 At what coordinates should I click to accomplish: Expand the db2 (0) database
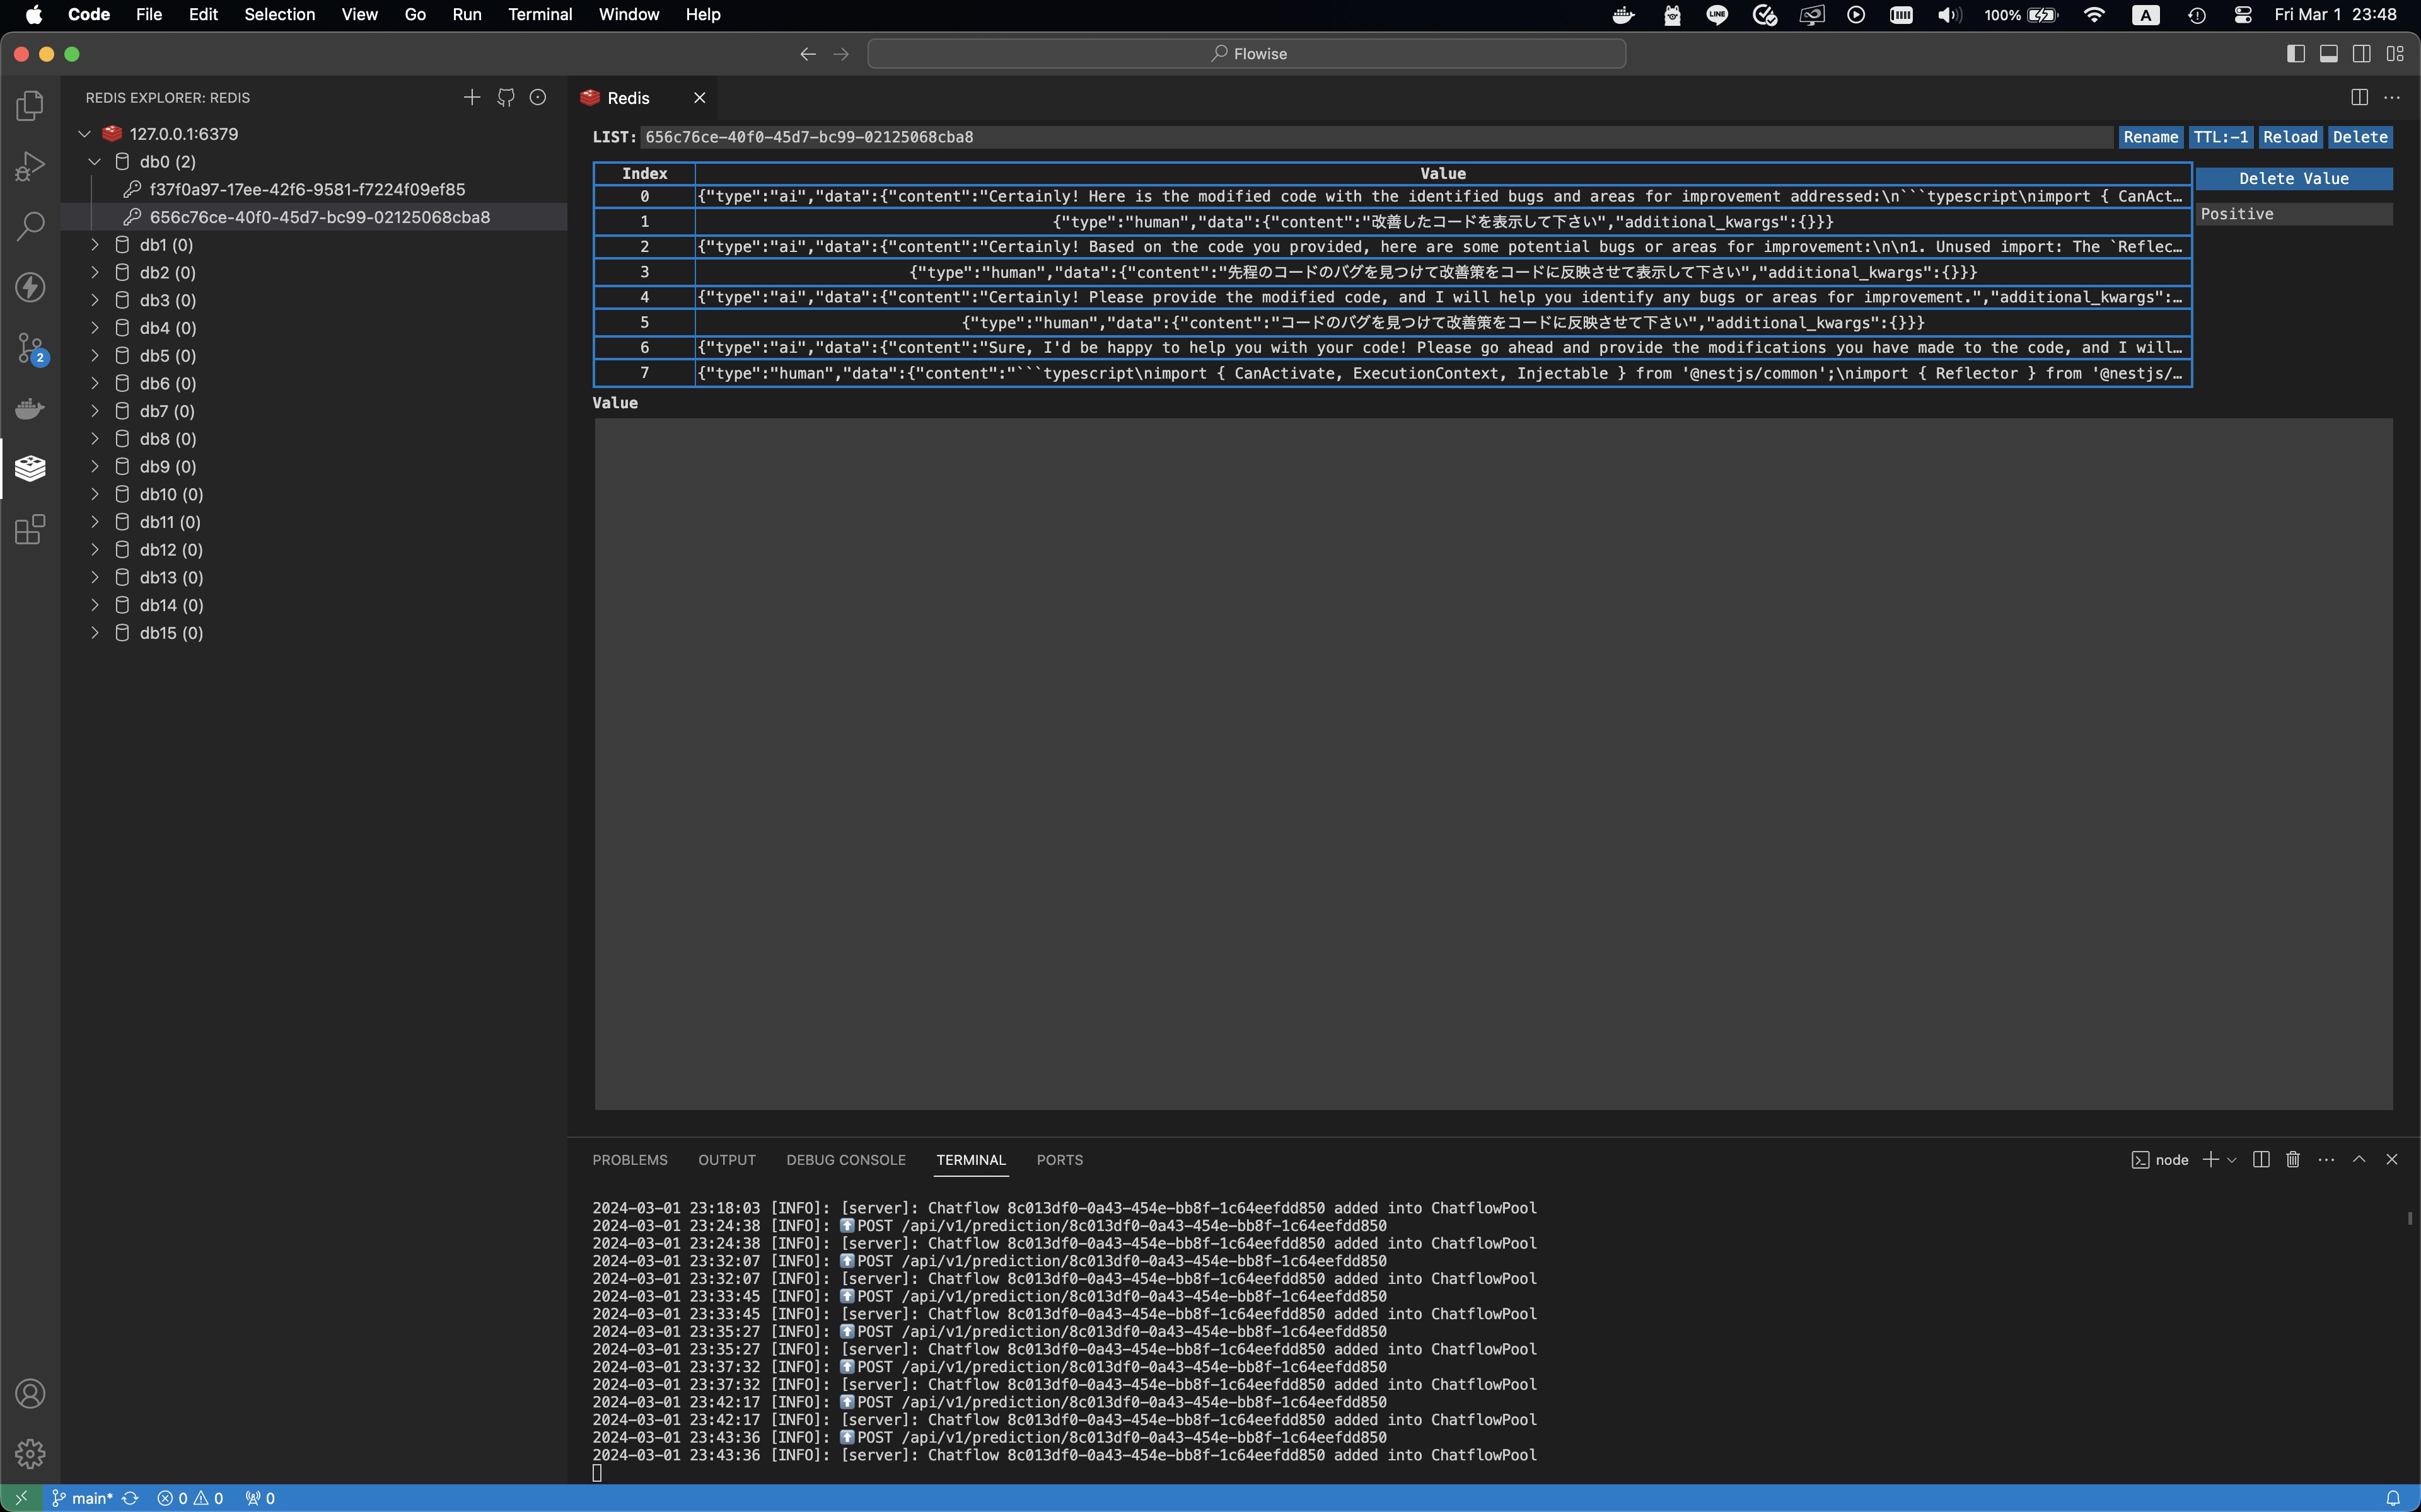[x=95, y=272]
